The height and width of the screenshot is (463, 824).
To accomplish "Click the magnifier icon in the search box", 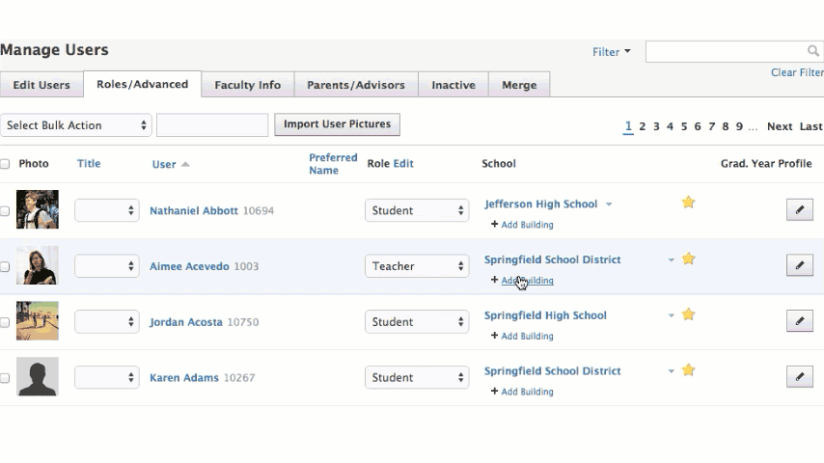I will point(813,51).
